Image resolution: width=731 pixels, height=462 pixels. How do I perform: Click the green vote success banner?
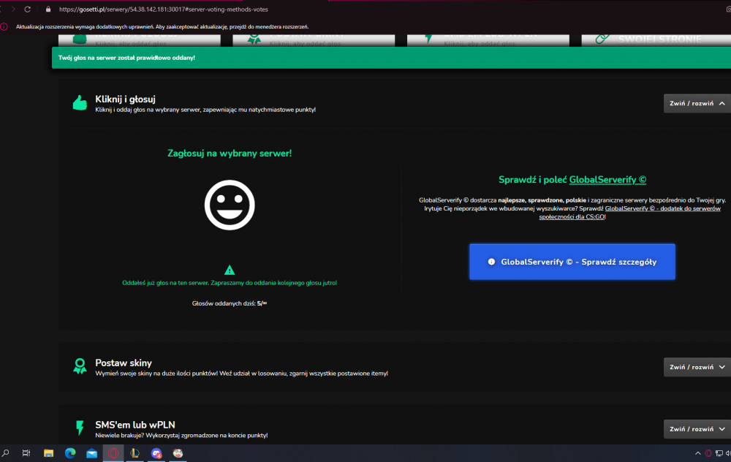[391, 58]
